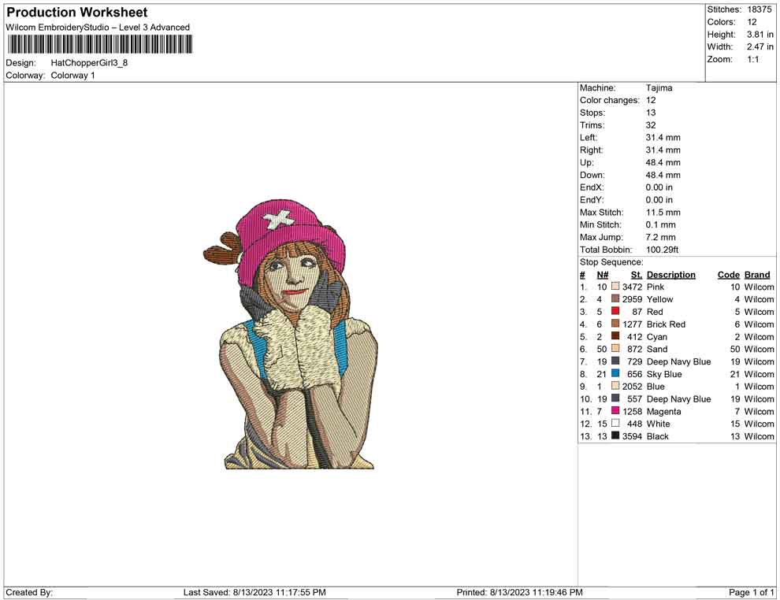The height and width of the screenshot is (600, 780).
Task: Click the stitch count '3594' for Black
Action: (632, 436)
